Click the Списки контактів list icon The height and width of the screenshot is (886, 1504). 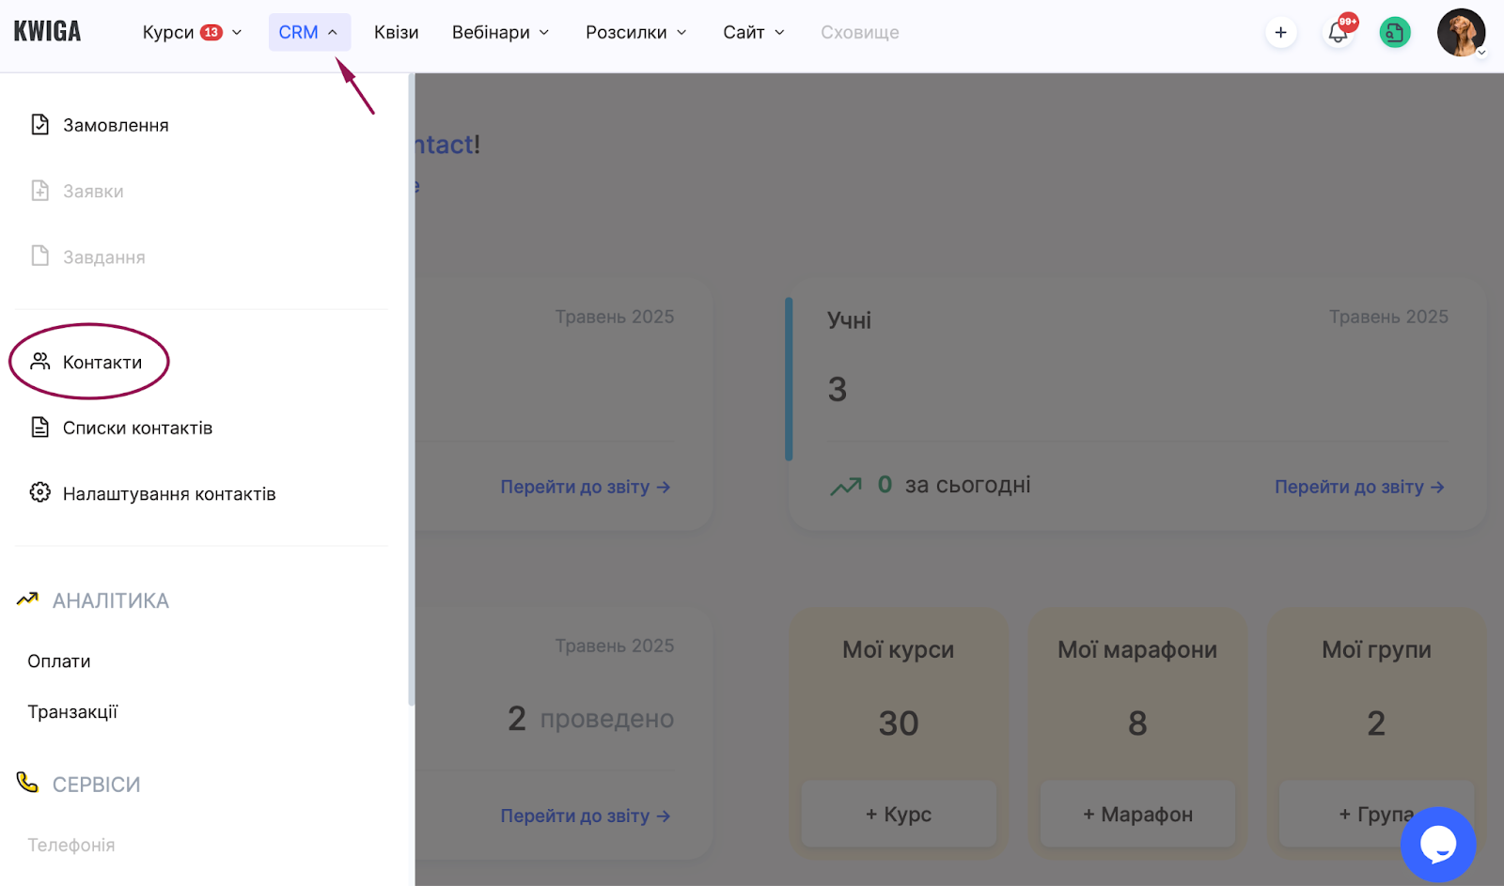[x=39, y=427]
